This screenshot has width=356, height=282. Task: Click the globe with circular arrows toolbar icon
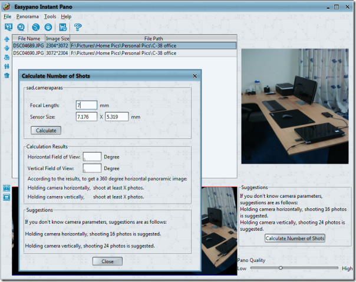[21, 27]
